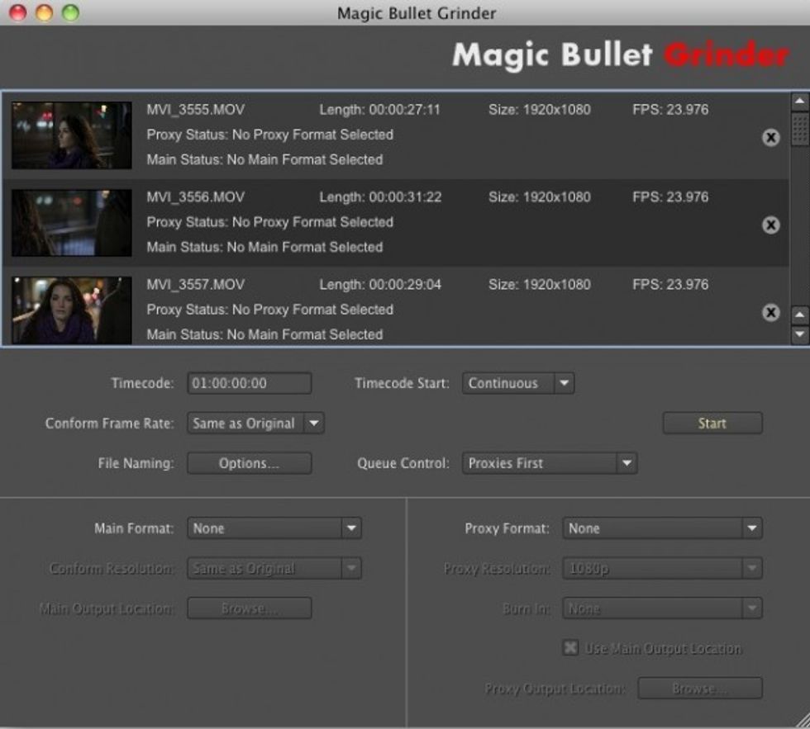Open the Timecode Start Continuous dropdown
This screenshot has width=810, height=729.
point(518,383)
